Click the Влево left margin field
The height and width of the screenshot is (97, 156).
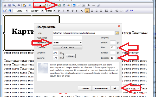tap(113, 53)
